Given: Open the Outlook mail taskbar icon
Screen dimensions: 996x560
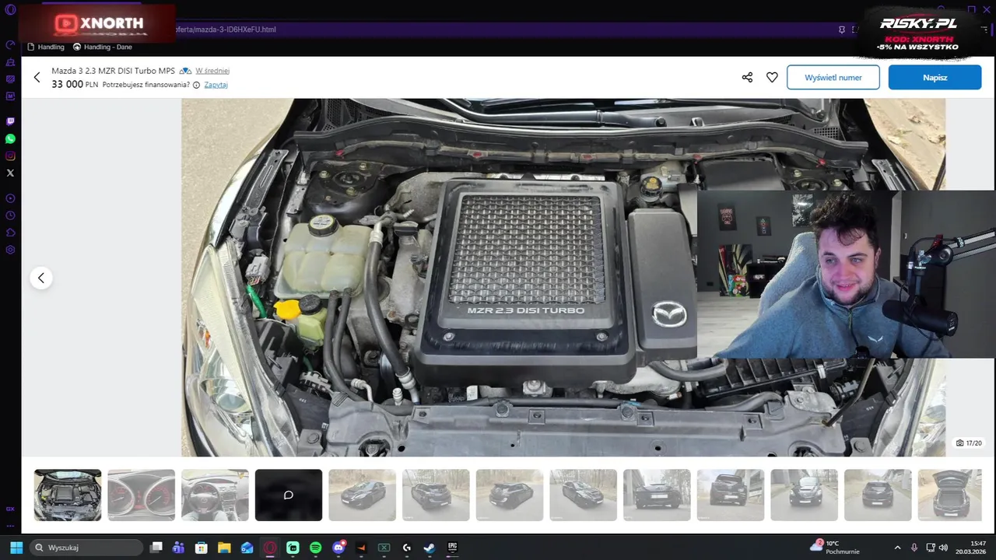Looking at the screenshot, I should [x=247, y=548].
